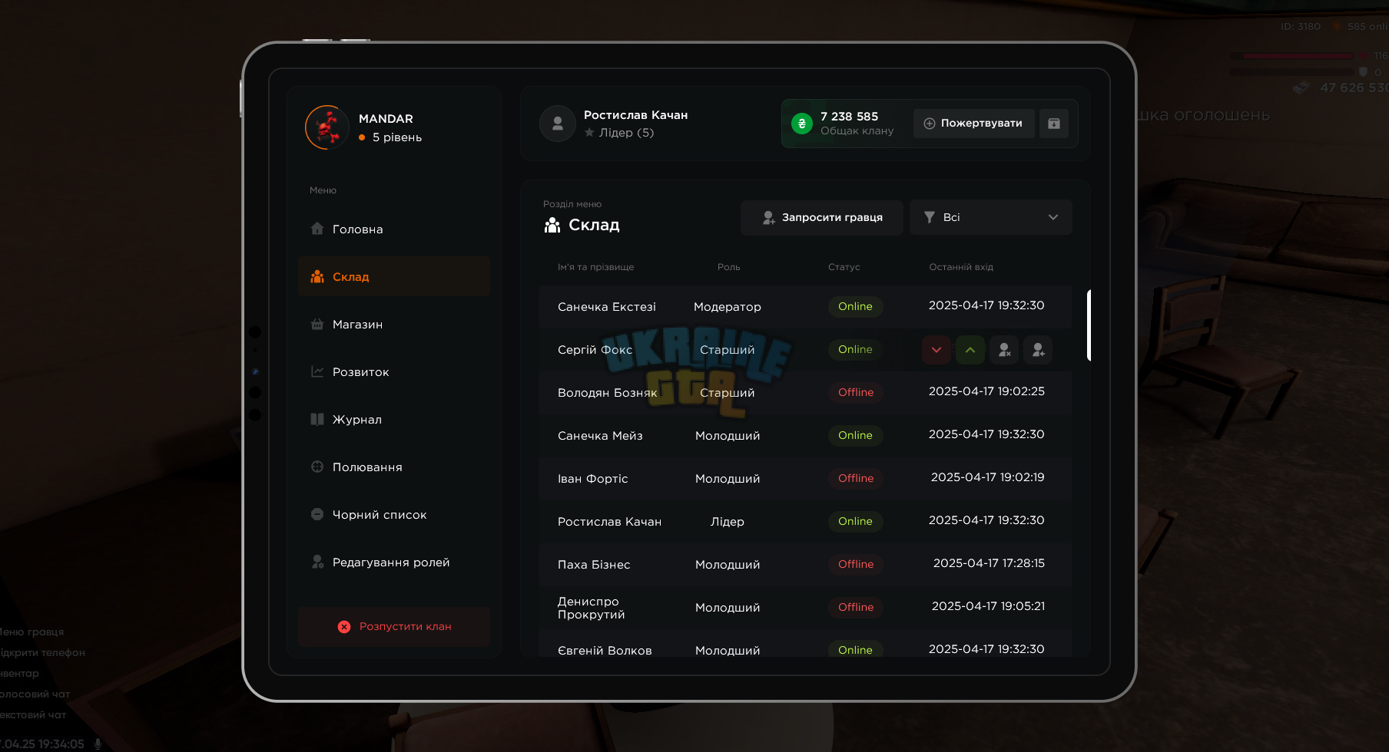Click the remove-member icon for Сергій Фокс
Image resolution: width=1389 pixels, height=752 pixels.
click(1004, 350)
